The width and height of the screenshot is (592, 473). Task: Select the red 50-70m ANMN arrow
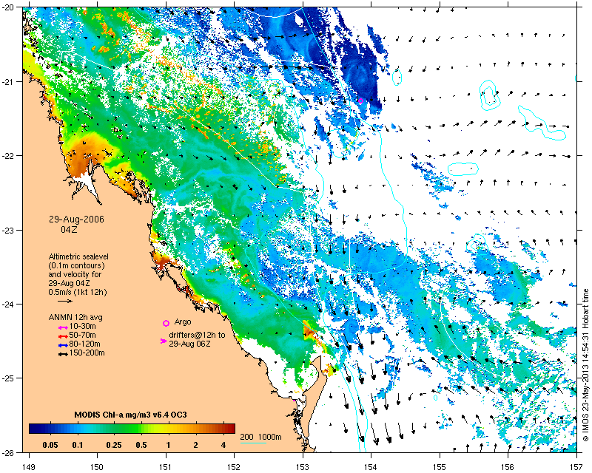click(63, 336)
